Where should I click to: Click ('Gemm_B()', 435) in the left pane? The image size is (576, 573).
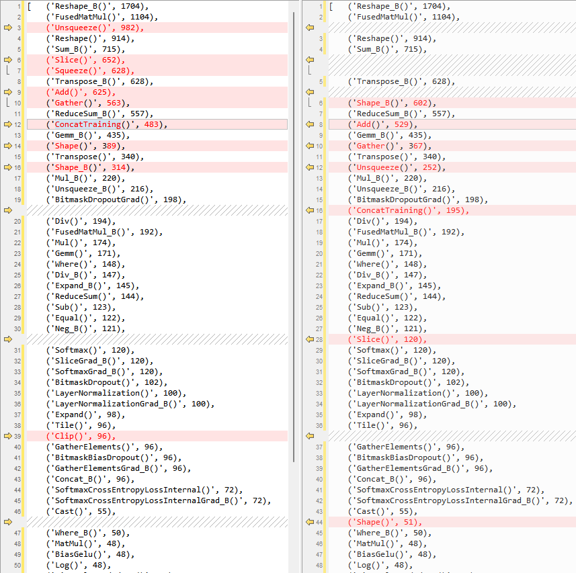point(88,135)
